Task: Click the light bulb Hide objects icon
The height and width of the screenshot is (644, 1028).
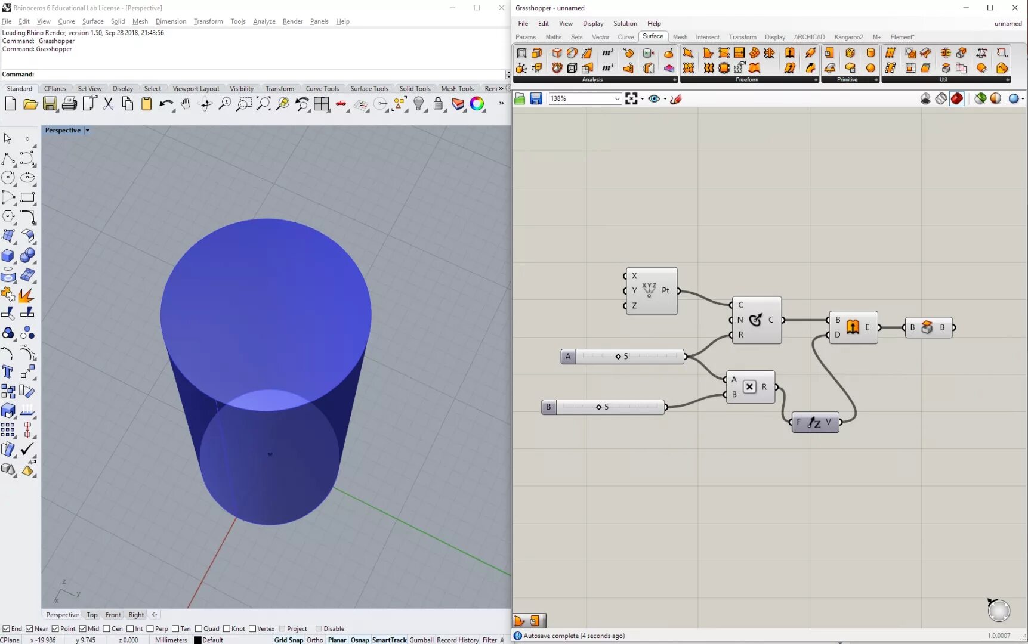Action: (419, 104)
